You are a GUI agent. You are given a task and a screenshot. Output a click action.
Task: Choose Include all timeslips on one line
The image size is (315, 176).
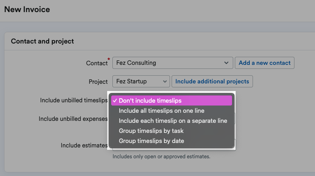click(172, 111)
